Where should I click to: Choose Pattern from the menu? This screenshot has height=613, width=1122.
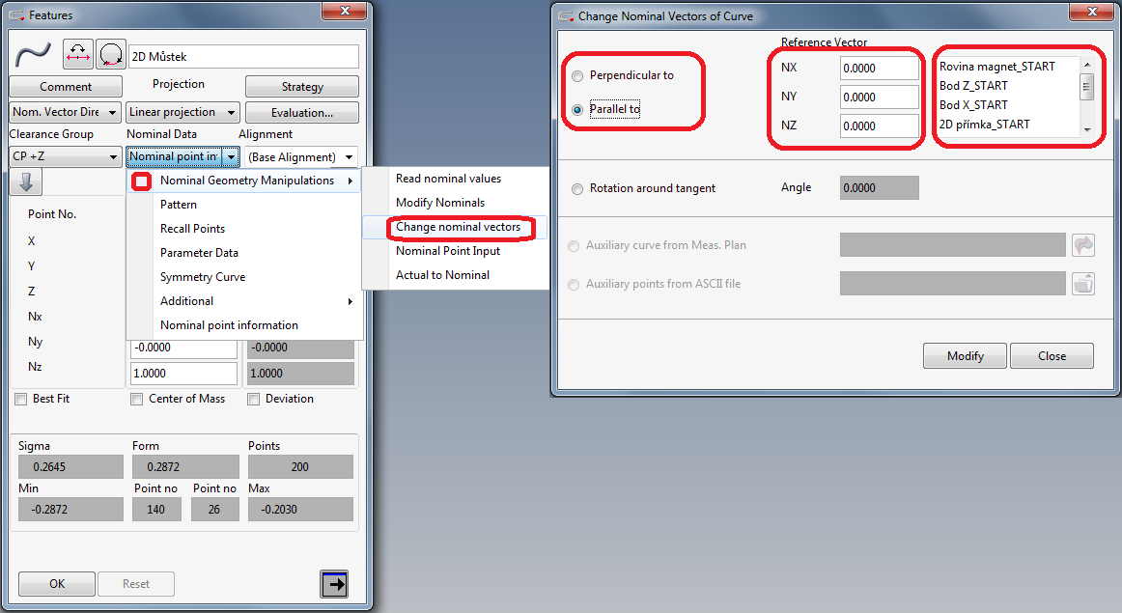[x=179, y=205]
